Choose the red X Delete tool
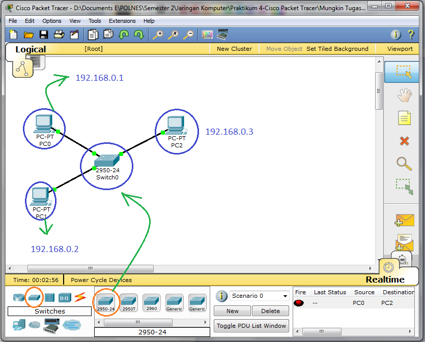The width and height of the screenshot is (425, 342). (x=405, y=141)
